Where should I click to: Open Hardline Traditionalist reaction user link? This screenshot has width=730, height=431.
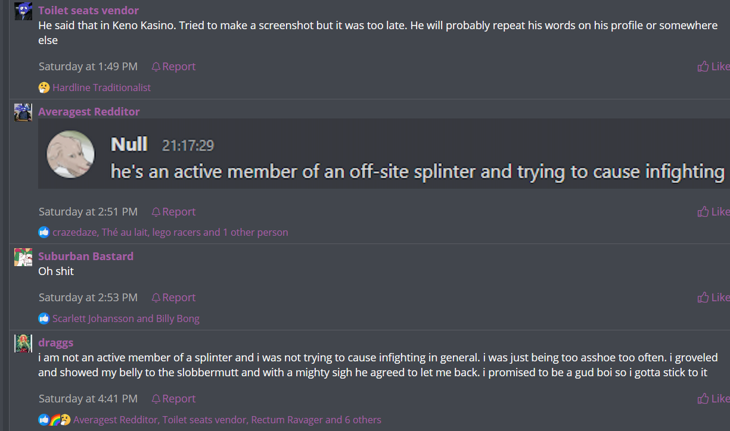(x=101, y=88)
